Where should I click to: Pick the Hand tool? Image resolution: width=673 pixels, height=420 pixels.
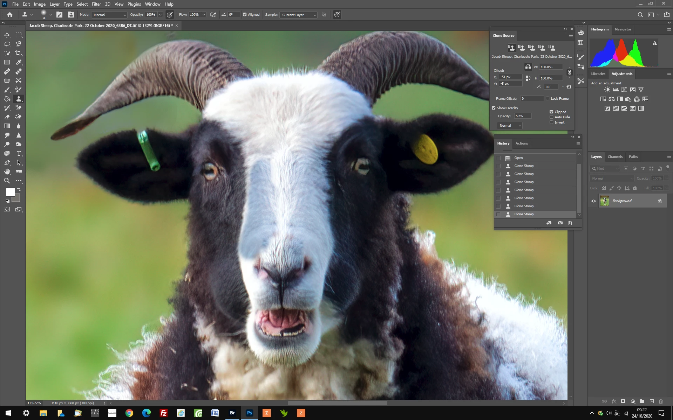(x=7, y=171)
